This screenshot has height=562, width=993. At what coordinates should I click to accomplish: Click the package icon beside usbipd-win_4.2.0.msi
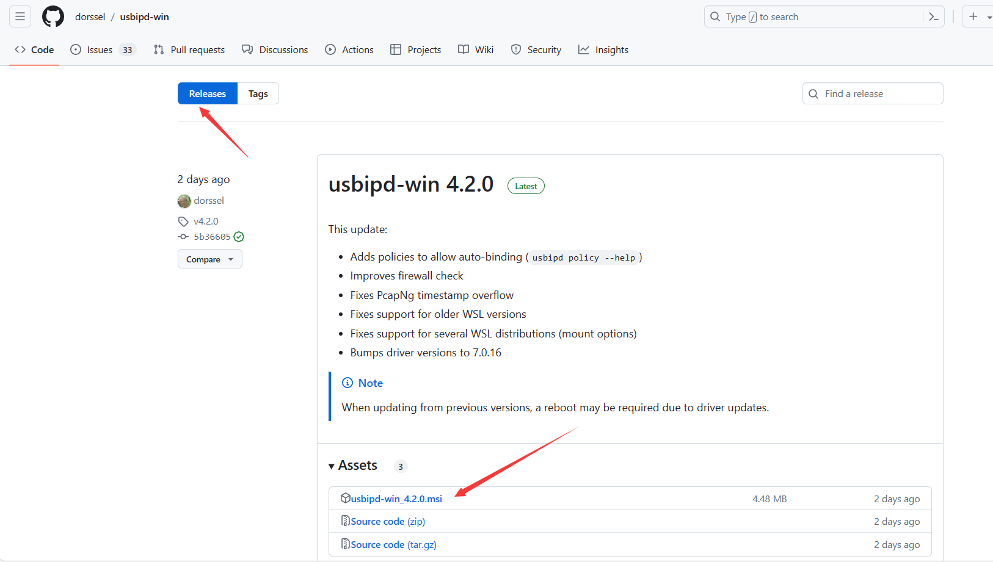[346, 498]
